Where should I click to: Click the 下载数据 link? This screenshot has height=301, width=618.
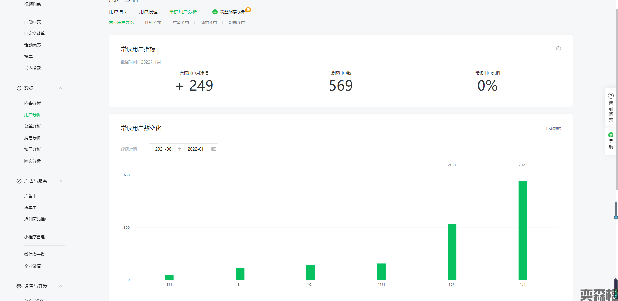click(553, 128)
